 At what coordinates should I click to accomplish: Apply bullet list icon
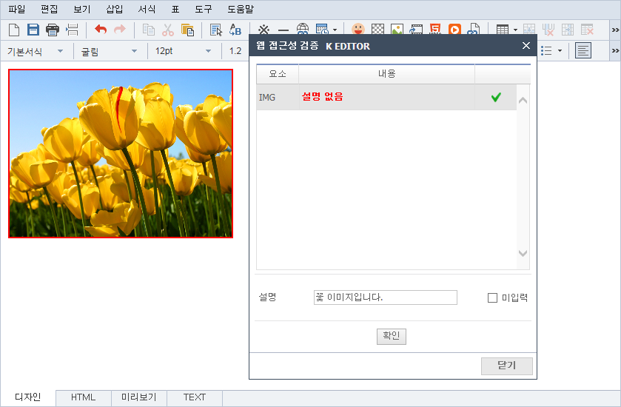point(546,50)
